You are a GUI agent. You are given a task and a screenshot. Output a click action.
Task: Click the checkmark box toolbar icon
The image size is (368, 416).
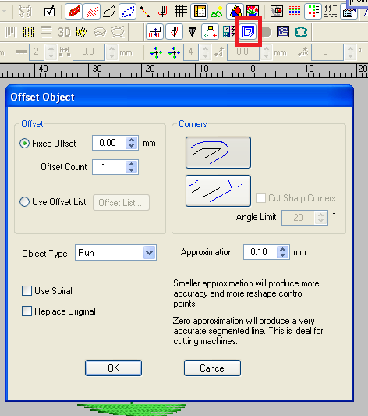click(x=50, y=12)
